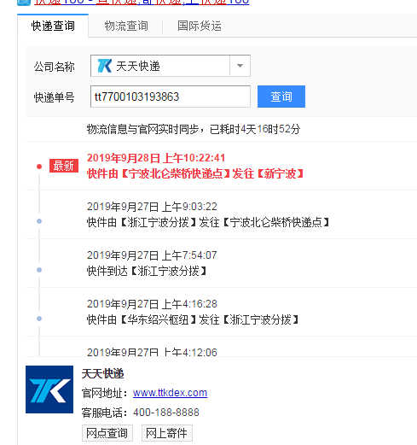
Task: Expand the company name dropdown arrow
Action: pos(240,66)
